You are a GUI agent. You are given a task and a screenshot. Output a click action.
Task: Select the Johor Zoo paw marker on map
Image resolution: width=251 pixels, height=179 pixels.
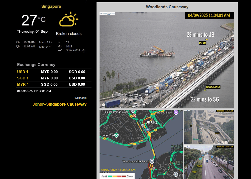coord(116,135)
